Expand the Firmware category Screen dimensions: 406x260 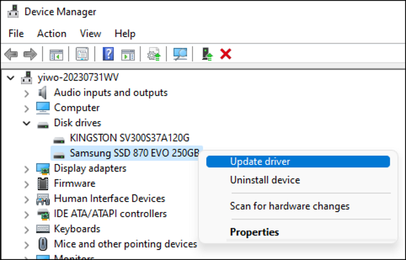tap(27, 184)
